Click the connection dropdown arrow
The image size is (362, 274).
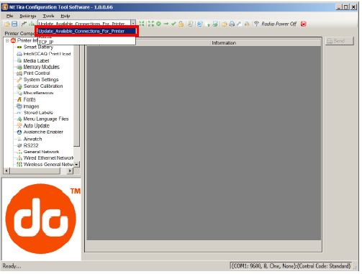133,23
